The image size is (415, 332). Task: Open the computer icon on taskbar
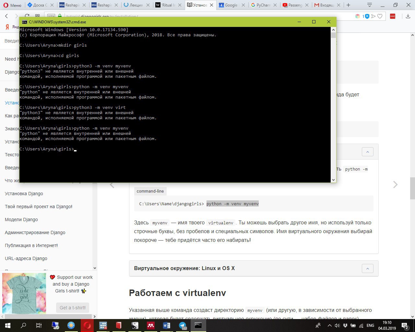click(x=55, y=326)
